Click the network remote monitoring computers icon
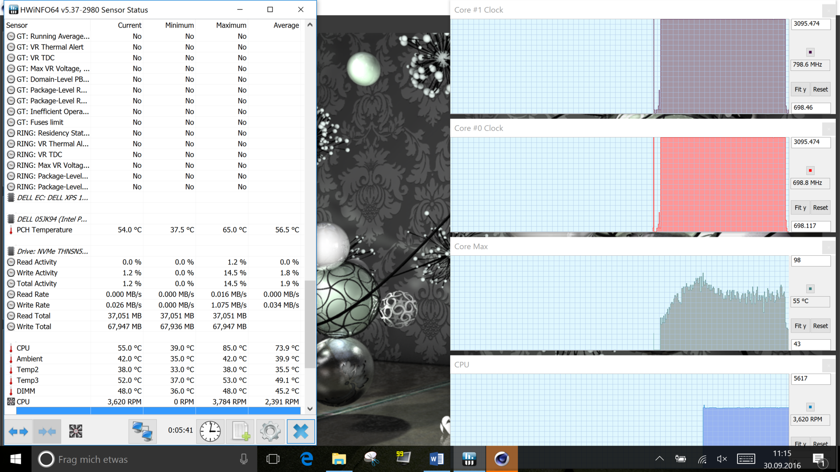 [143, 431]
